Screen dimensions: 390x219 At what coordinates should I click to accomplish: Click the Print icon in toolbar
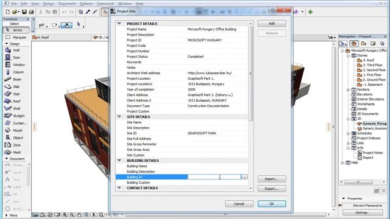(31, 12)
